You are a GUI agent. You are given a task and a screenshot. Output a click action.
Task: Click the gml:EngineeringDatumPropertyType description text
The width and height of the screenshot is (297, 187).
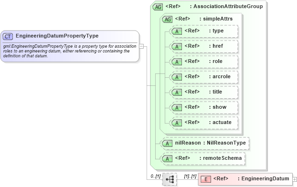click(70, 51)
